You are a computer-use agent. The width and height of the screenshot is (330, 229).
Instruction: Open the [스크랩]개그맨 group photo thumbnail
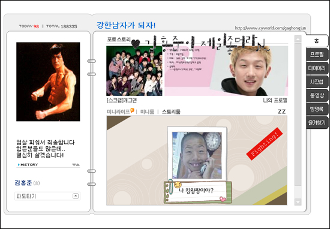(x=134, y=71)
